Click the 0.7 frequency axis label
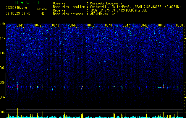186x118 pixels. tap(3, 97)
